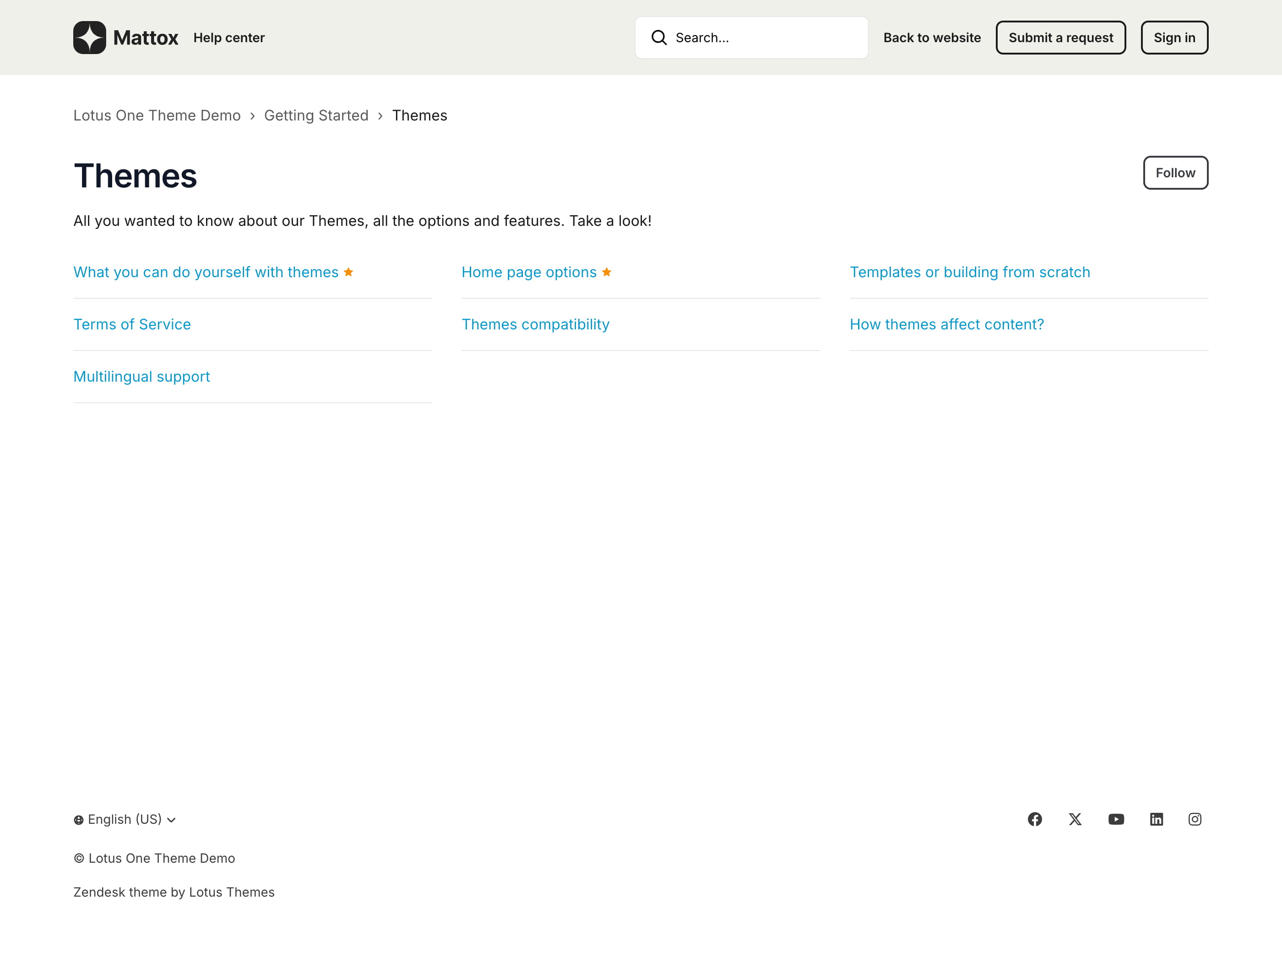The height and width of the screenshot is (953, 1282).
Task: Click the Mattox star logo icon
Action: 89,38
